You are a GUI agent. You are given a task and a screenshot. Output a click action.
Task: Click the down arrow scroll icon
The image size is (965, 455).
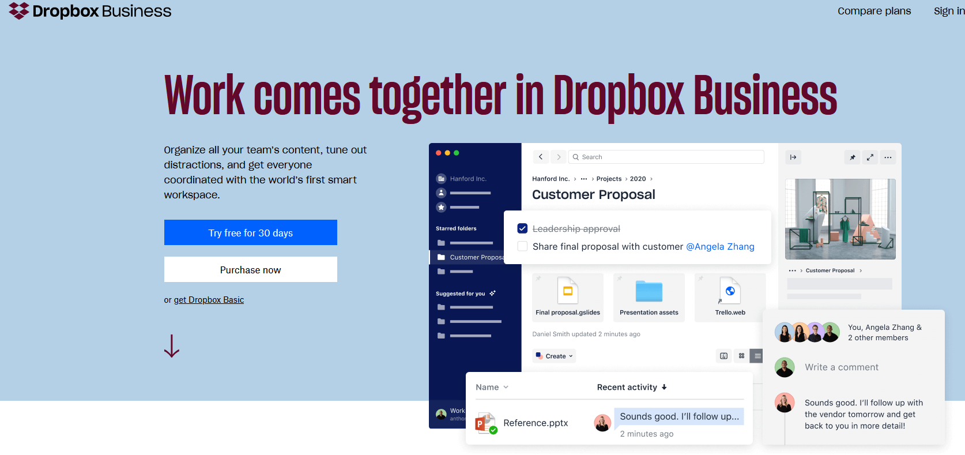(x=172, y=346)
